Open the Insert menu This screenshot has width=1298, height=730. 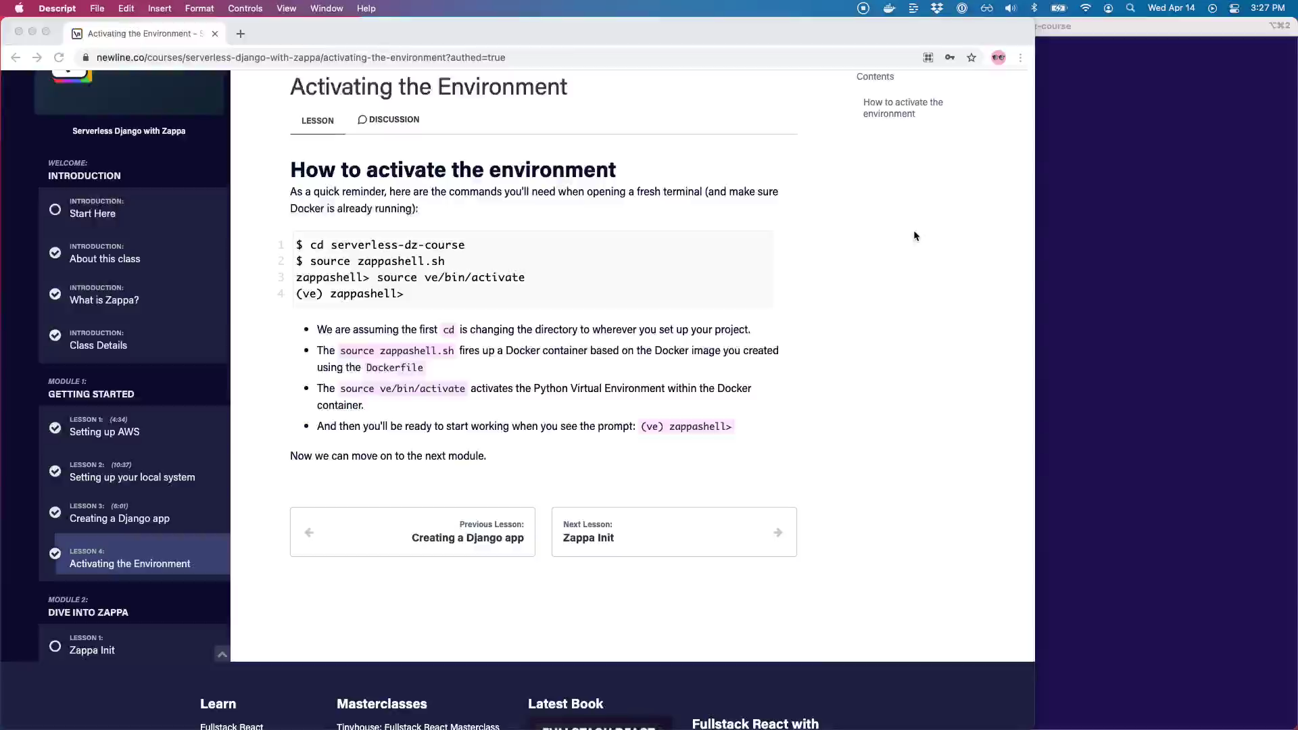point(160,8)
